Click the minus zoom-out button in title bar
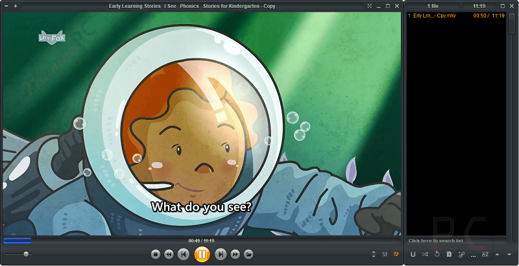 pyautogui.click(x=6, y=6)
